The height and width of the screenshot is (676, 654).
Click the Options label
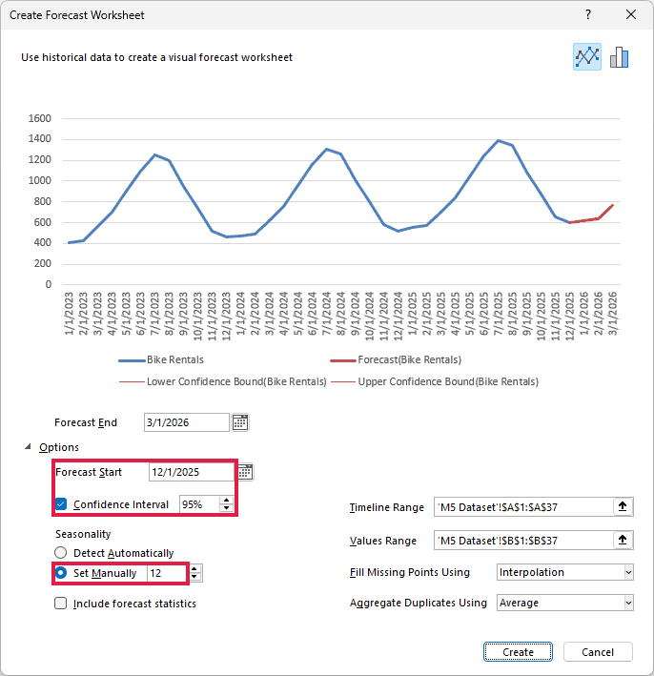pyautogui.click(x=59, y=447)
